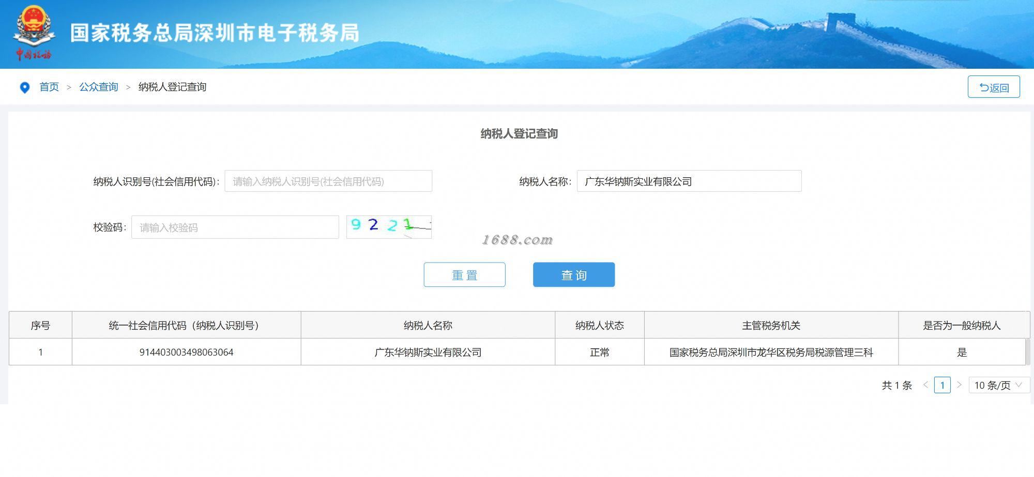Click the next page arrow
Screen dimensions: 1034x477
959,385
